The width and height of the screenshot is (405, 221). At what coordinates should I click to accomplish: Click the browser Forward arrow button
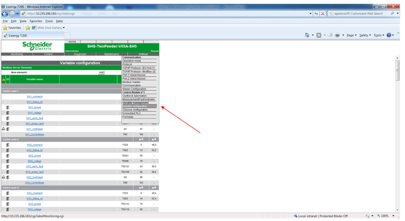[12, 14]
